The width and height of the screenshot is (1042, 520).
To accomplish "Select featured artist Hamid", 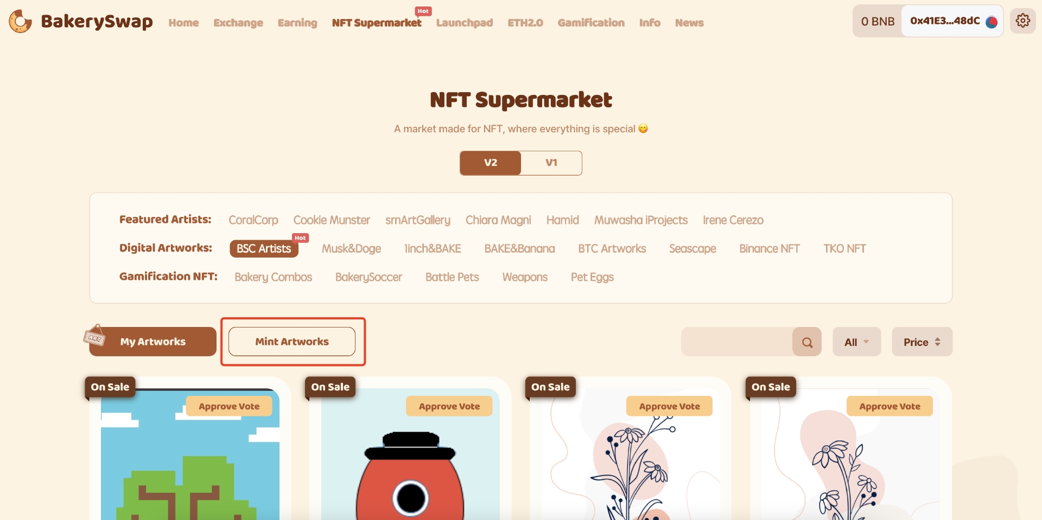I will click(563, 220).
